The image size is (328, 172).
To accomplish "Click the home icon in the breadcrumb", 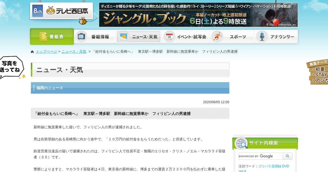I will 32,52.
